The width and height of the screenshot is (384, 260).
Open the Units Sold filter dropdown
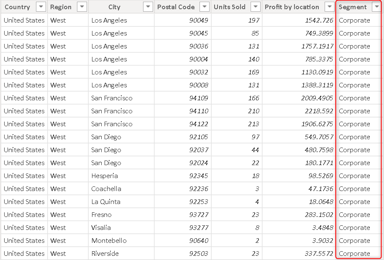(x=256, y=7)
